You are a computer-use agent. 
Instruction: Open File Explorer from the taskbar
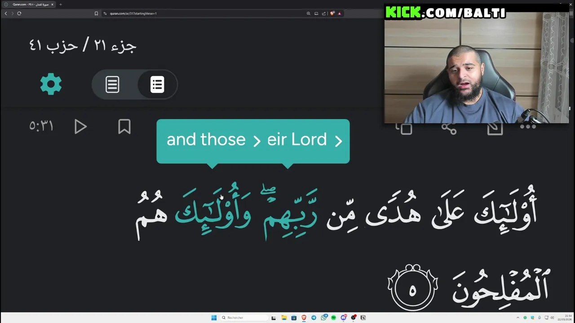coord(284,318)
